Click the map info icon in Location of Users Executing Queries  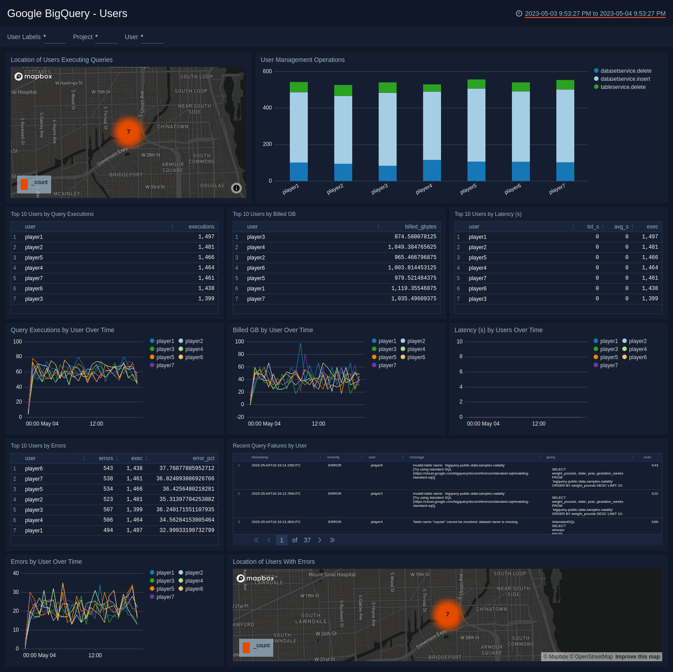coord(236,188)
